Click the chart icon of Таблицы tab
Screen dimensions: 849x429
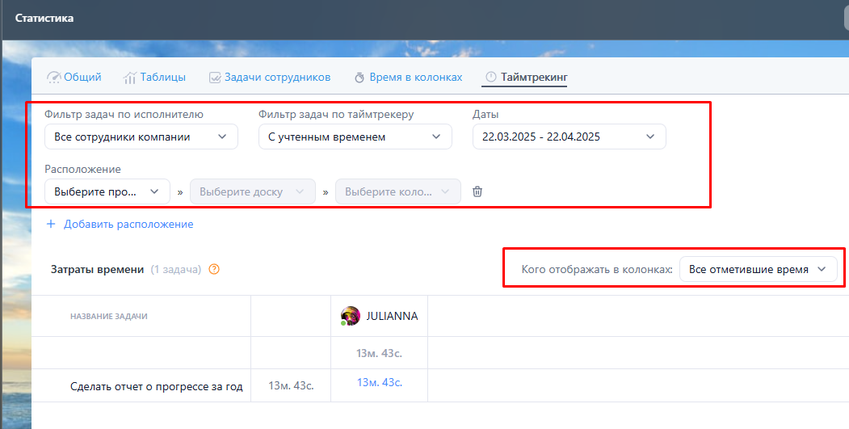coord(129,78)
